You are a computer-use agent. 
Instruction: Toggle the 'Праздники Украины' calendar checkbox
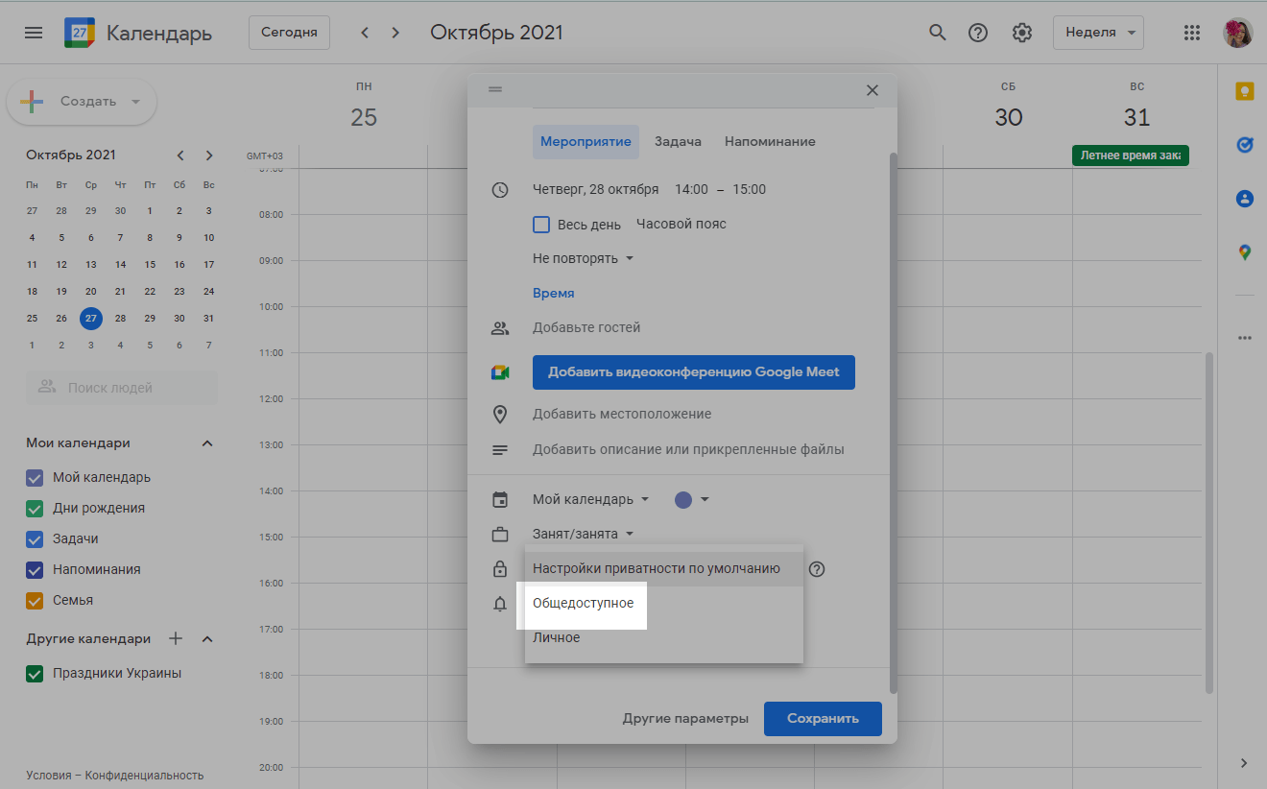pyautogui.click(x=35, y=674)
